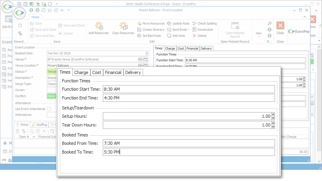Click Save and Clone
This screenshot has width=322, height=181.
(x=71, y=25)
